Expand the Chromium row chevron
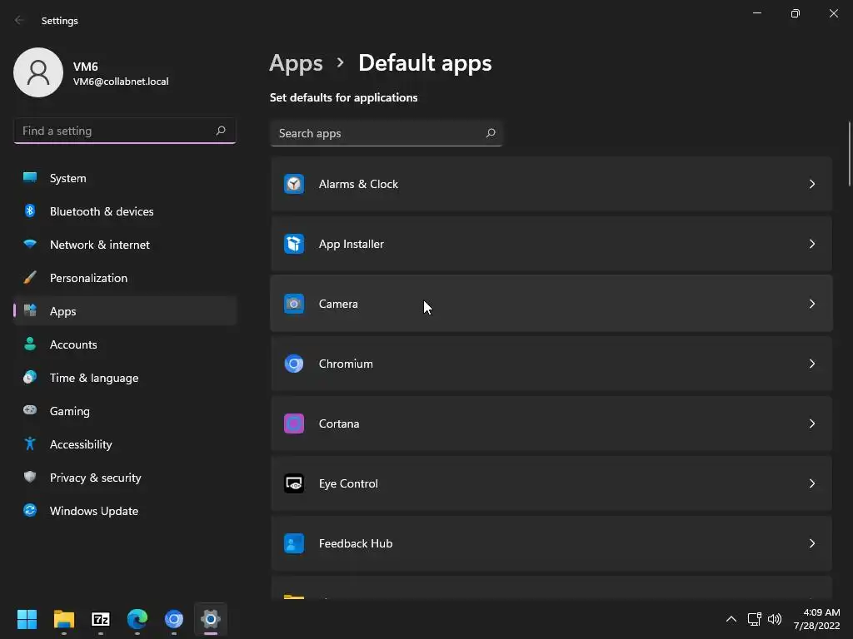853x639 pixels. pos(812,364)
